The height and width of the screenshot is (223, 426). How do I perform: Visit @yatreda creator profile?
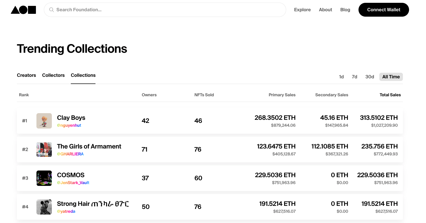[66, 211]
